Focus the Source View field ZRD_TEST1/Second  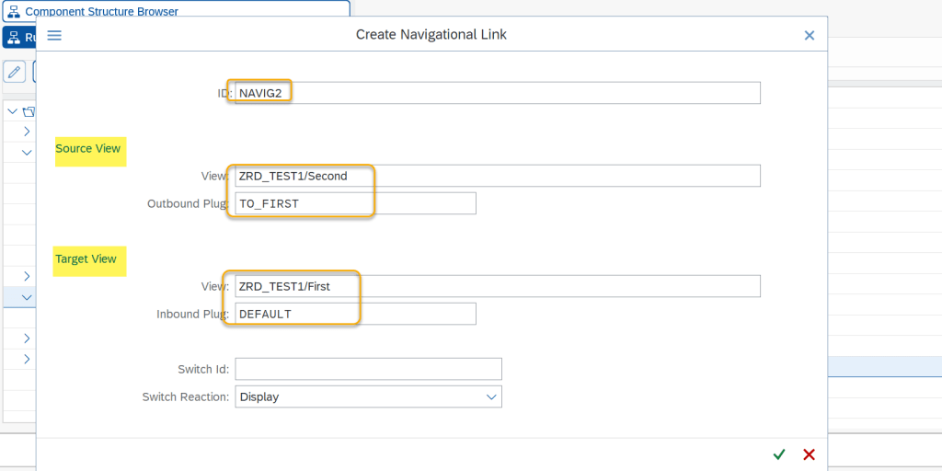(x=498, y=176)
